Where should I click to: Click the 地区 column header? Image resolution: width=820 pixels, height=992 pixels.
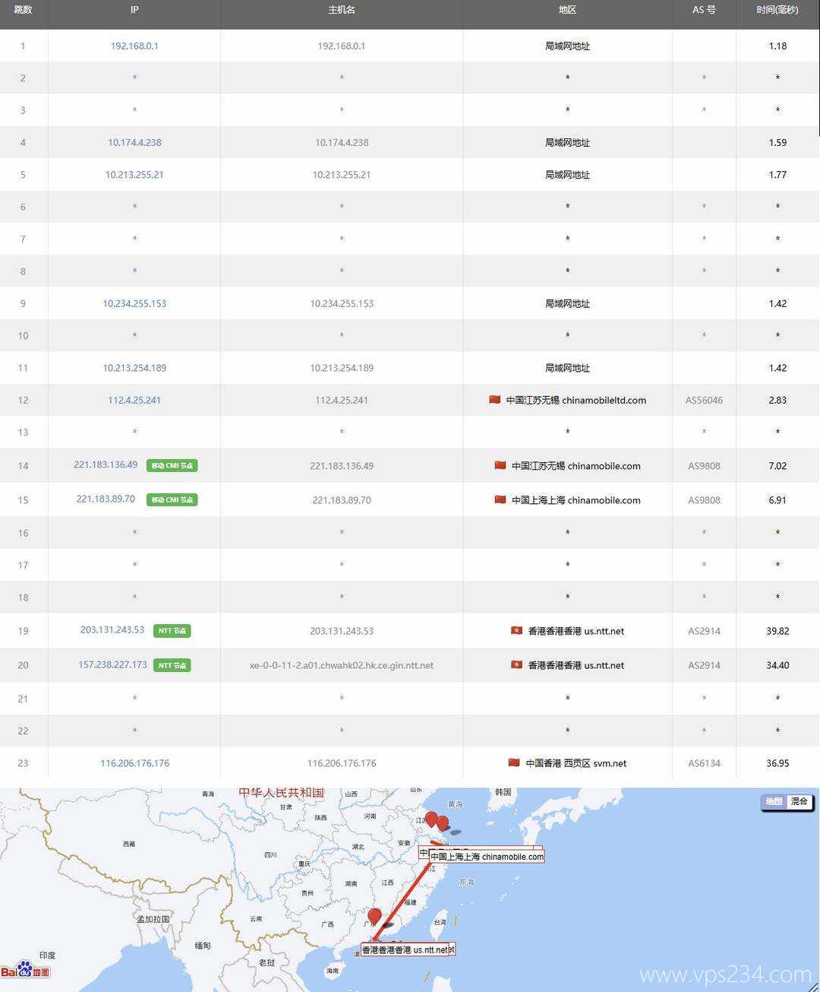point(567,10)
